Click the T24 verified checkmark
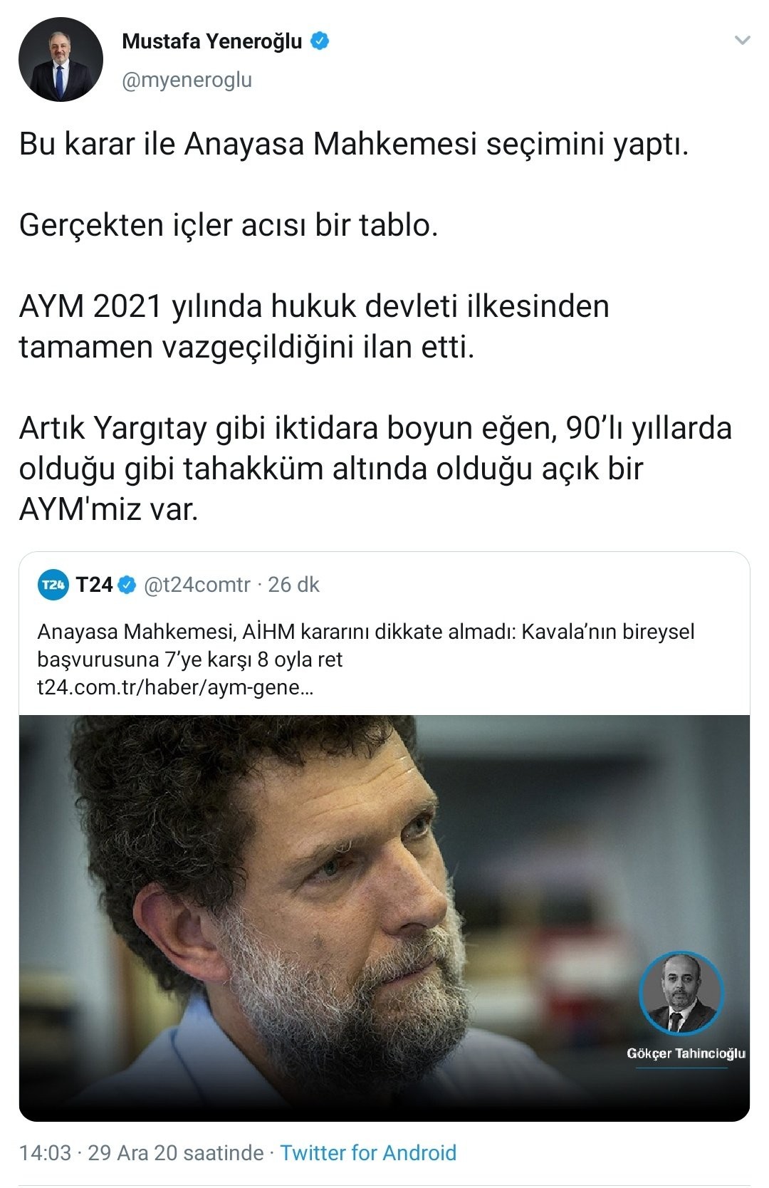Viewport: 769px width, 1188px height. point(127,585)
